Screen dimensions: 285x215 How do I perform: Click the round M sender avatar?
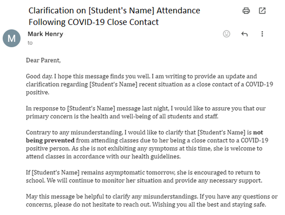coord(12,38)
